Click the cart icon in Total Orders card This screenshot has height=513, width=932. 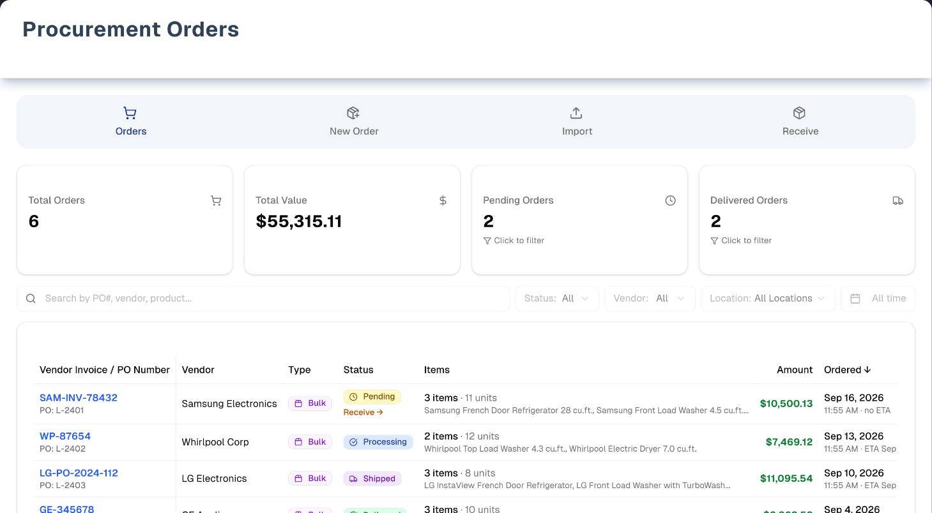[216, 200]
